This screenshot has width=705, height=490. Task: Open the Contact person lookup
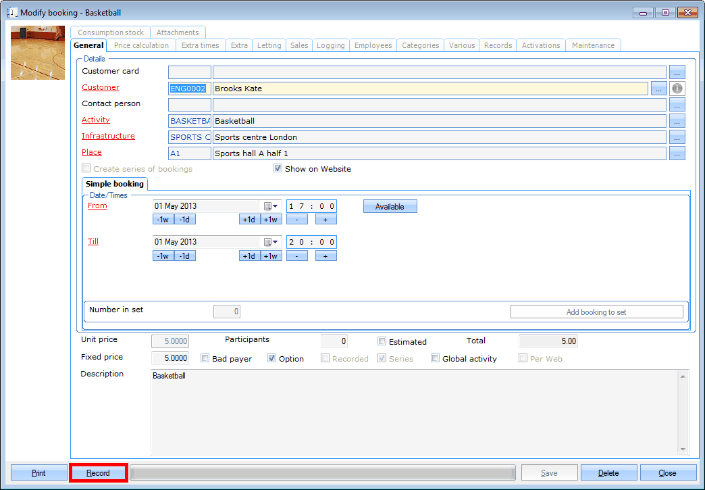pos(677,104)
